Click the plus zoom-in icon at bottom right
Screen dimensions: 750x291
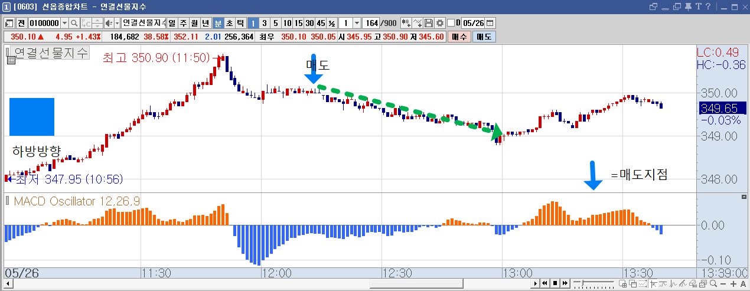pos(733,284)
